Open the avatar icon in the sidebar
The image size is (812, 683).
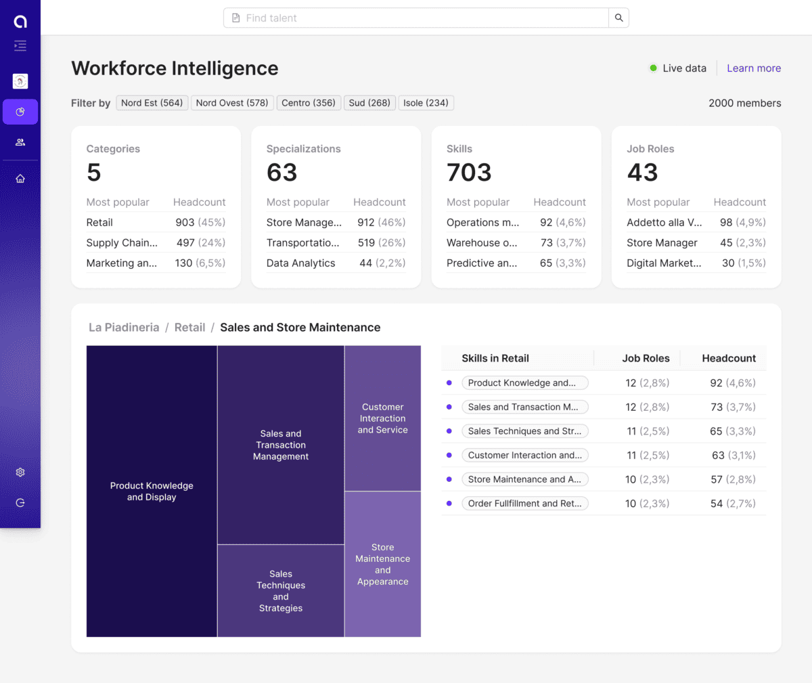[20, 81]
